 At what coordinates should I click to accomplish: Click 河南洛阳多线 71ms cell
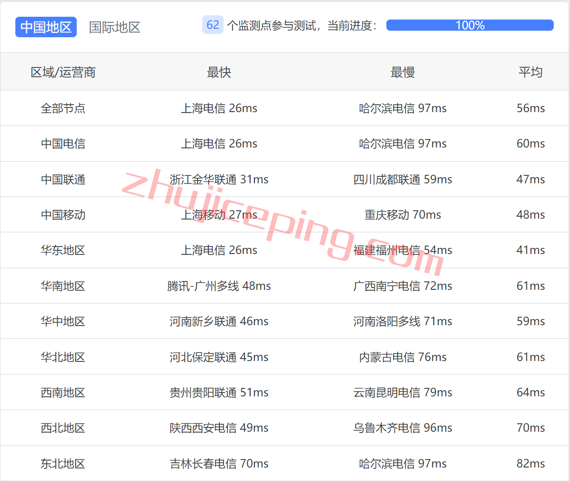tap(403, 321)
